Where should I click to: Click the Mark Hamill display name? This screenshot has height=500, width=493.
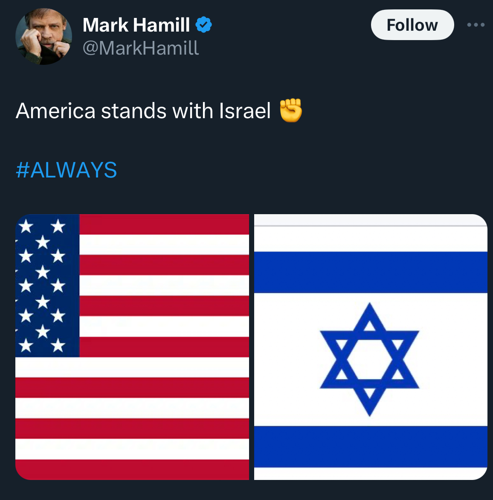136,25
